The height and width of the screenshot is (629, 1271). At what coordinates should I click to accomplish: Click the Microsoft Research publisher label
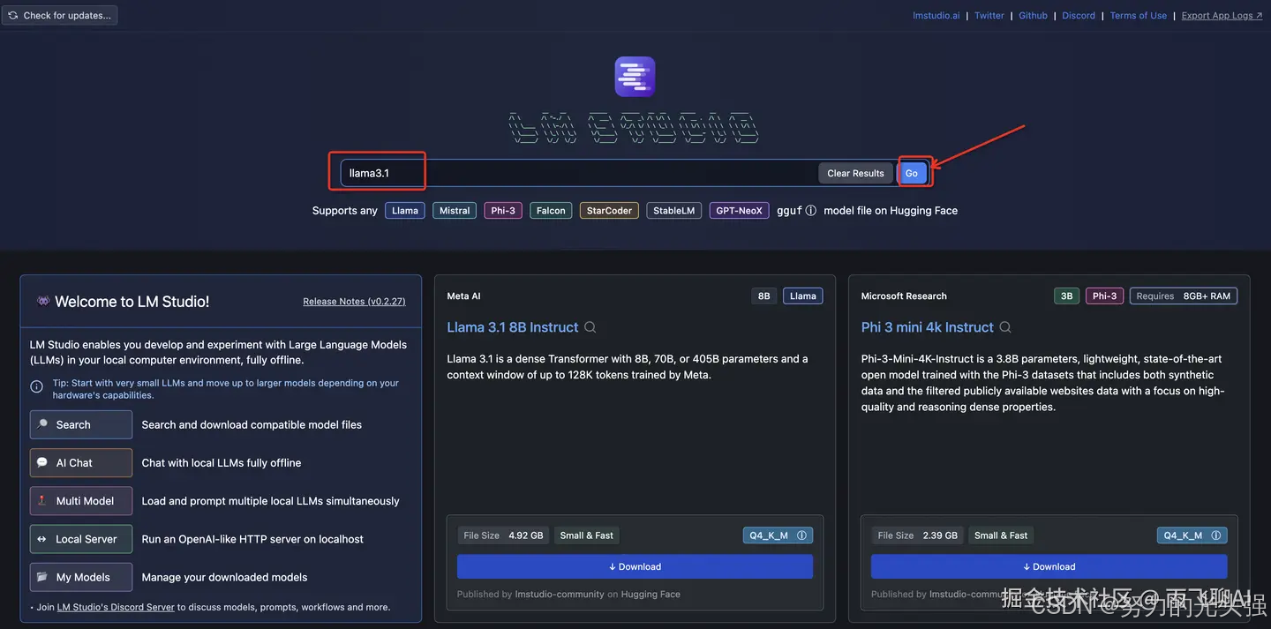click(904, 296)
